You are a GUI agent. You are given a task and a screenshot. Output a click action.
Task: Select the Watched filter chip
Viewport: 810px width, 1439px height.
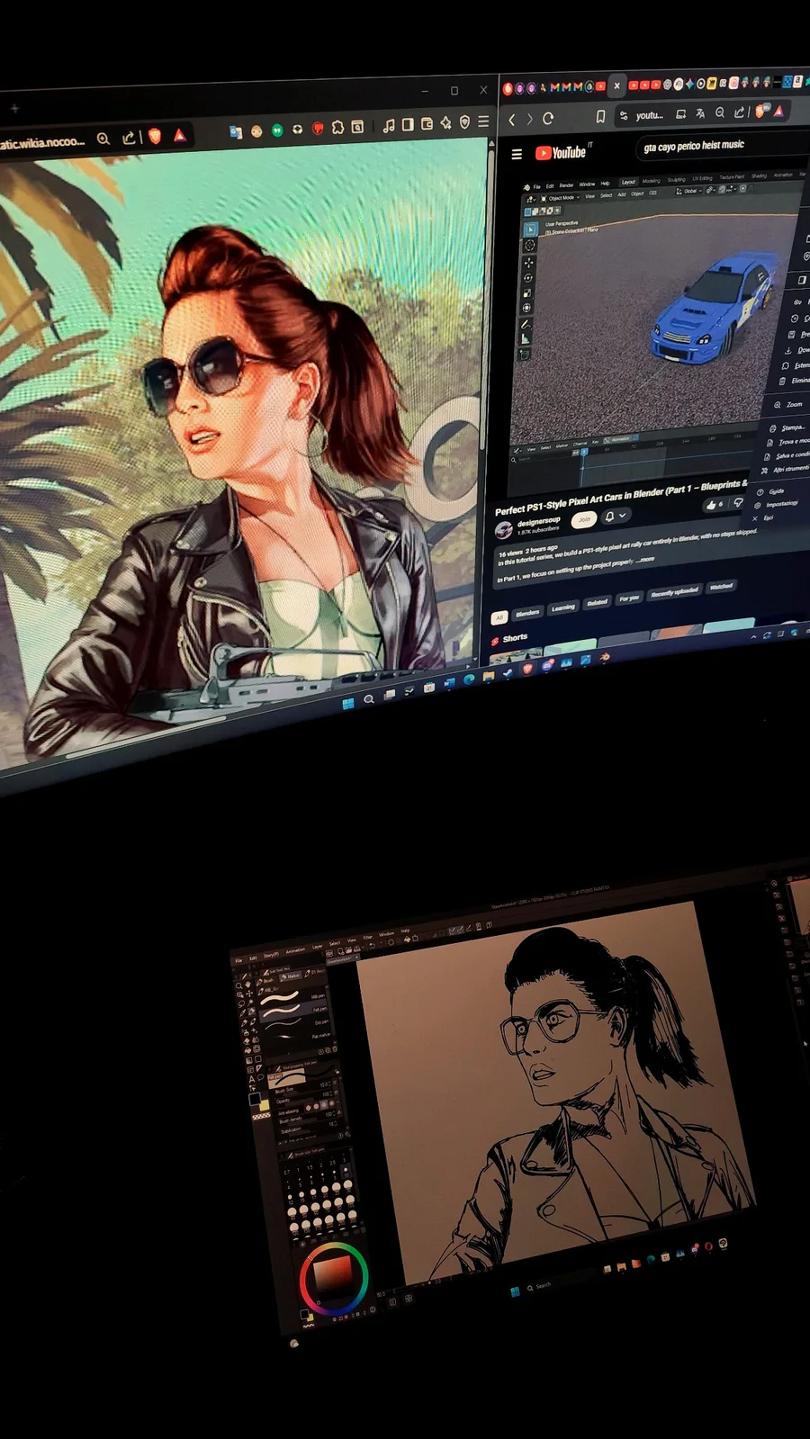pos(721,586)
